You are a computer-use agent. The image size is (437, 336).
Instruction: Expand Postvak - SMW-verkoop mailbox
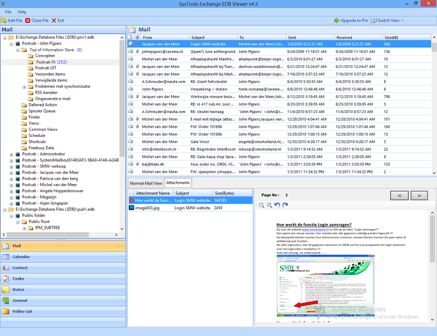pos(12,167)
